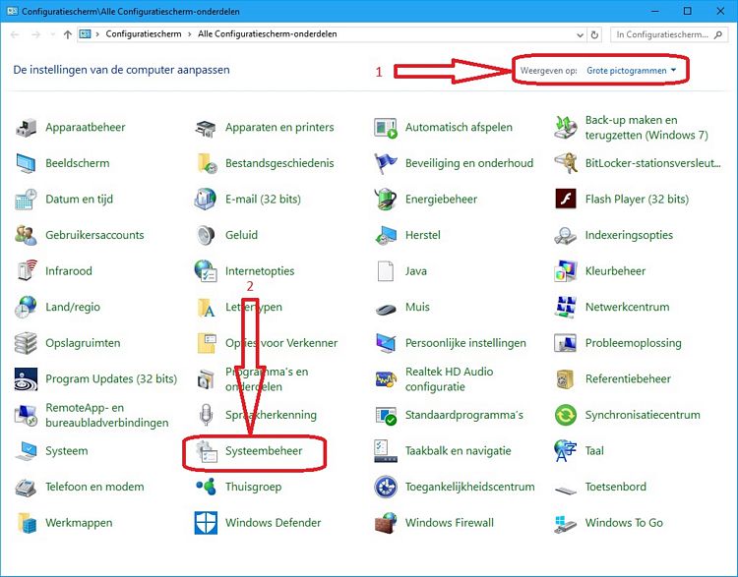Click the Back-up maken en terugzetten icon

click(x=565, y=128)
